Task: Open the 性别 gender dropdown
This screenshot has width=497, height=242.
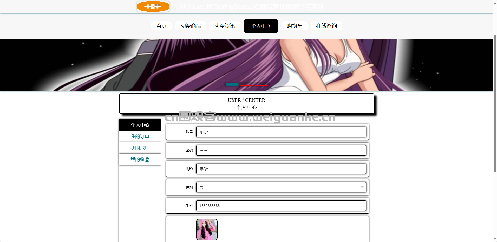Action: (281, 187)
